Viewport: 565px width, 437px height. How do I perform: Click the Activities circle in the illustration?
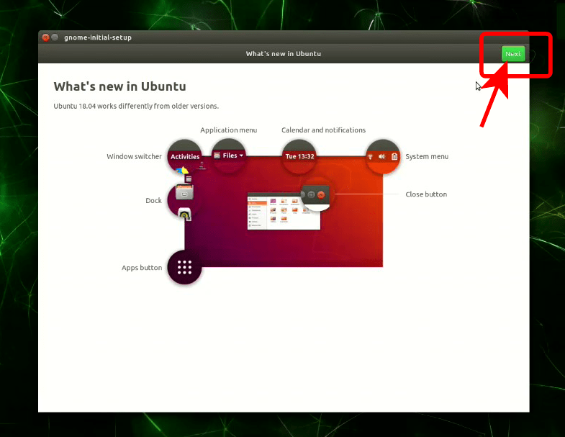point(184,156)
